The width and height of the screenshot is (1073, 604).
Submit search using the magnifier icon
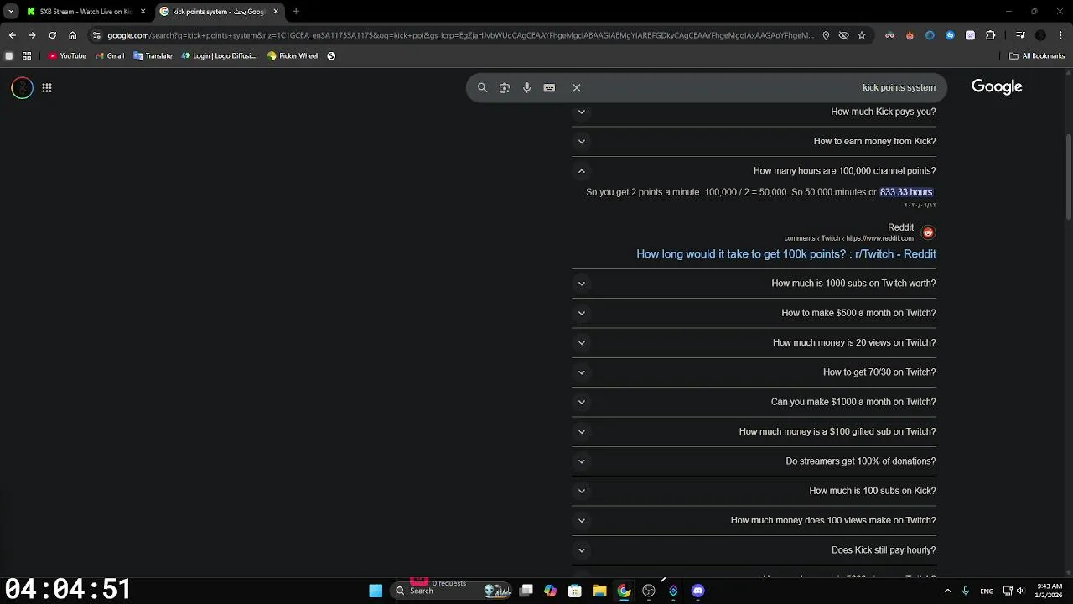pyautogui.click(x=482, y=87)
